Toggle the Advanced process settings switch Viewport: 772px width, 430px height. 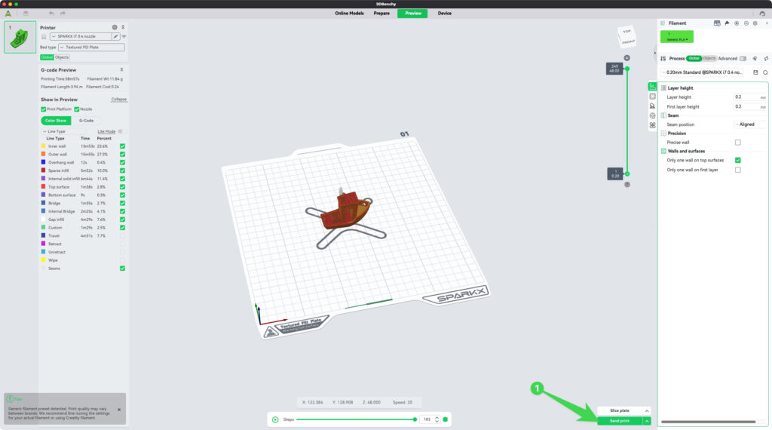(x=743, y=58)
